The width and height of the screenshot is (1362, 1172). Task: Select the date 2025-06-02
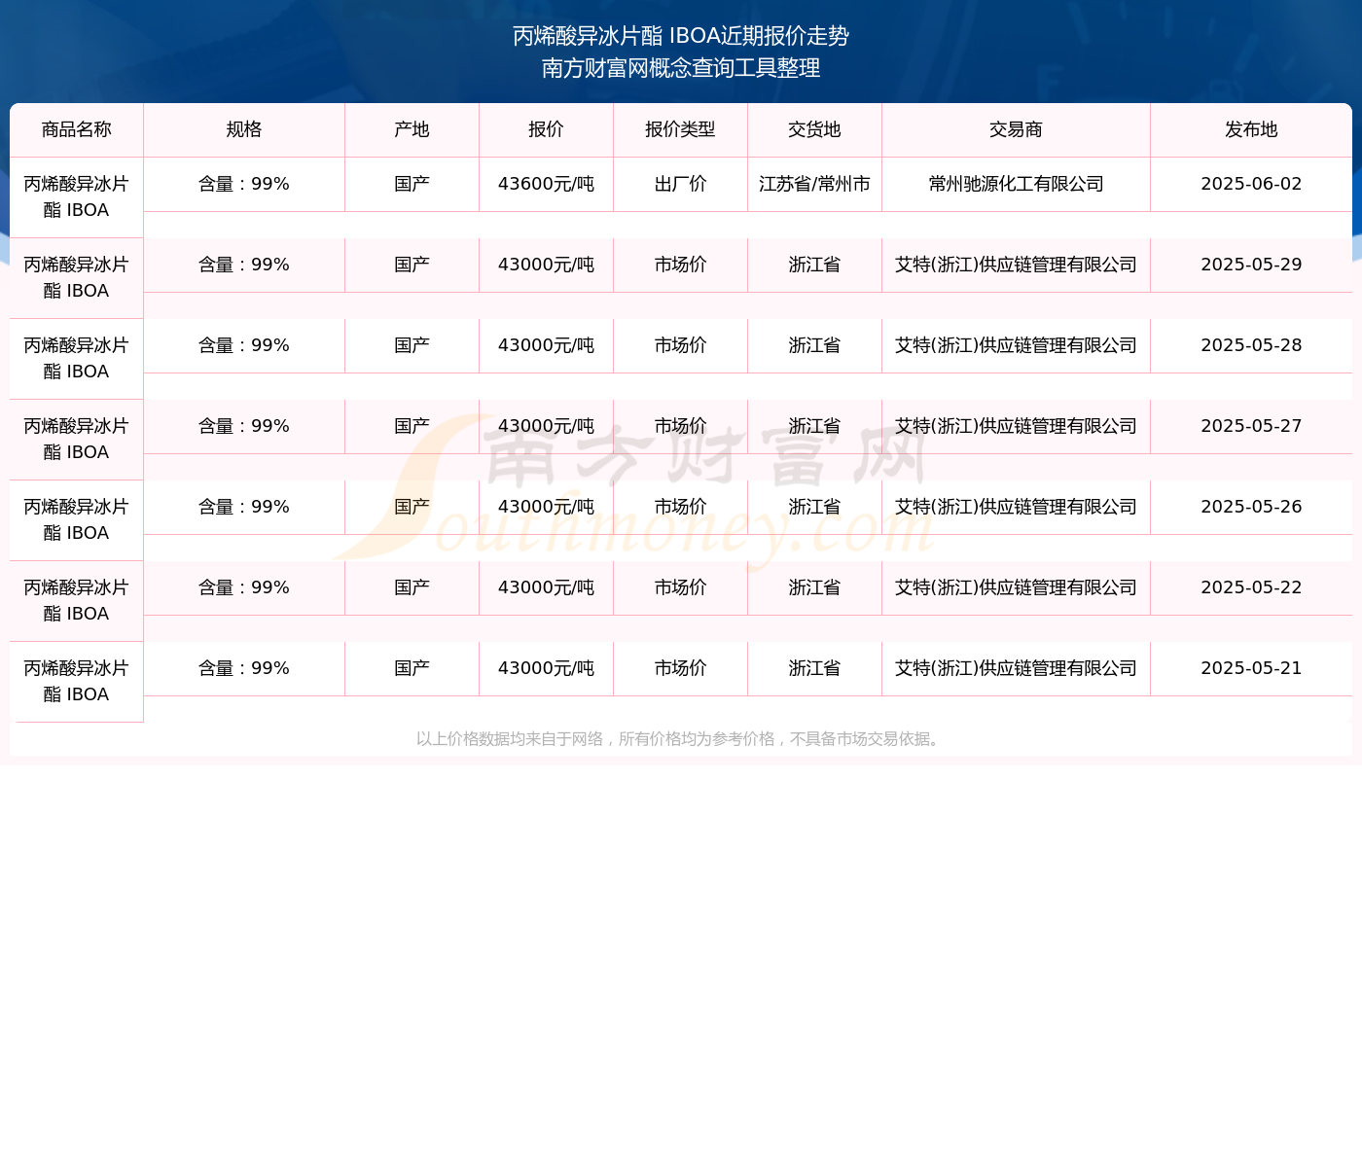1251,185
